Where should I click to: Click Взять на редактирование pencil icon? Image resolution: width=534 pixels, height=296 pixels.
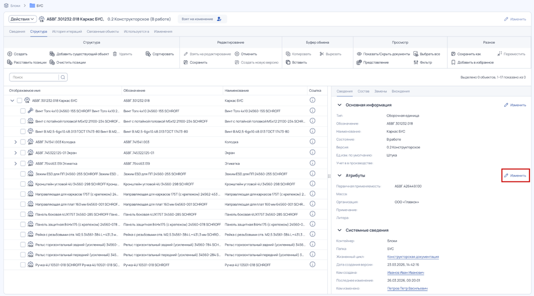point(186,54)
